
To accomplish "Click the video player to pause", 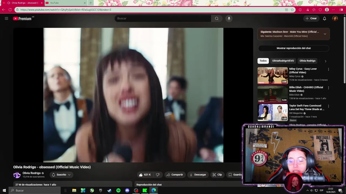I will tap(133, 95).
